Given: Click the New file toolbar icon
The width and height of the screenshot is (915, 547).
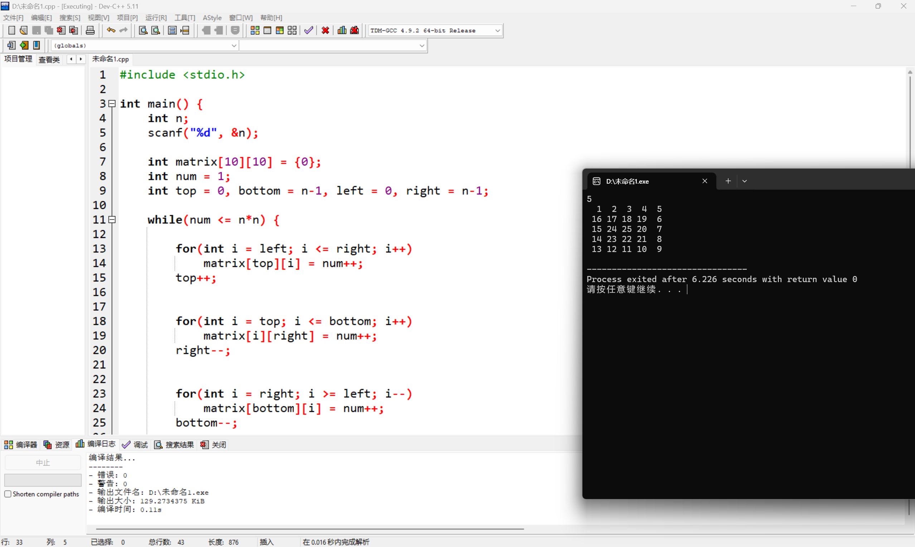Looking at the screenshot, I should tap(11, 30).
